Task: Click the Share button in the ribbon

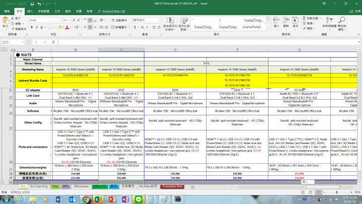Action: [x=355, y=11]
